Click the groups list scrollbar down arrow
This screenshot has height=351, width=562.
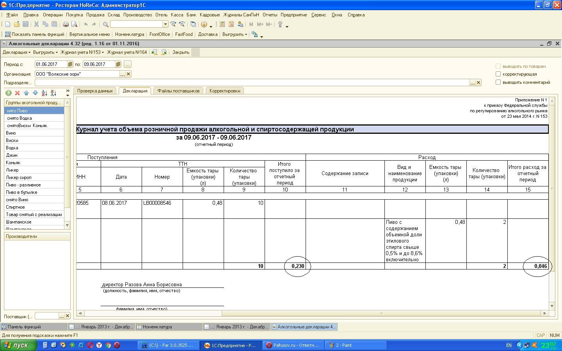pyautogui.click(x=67, y=225)
